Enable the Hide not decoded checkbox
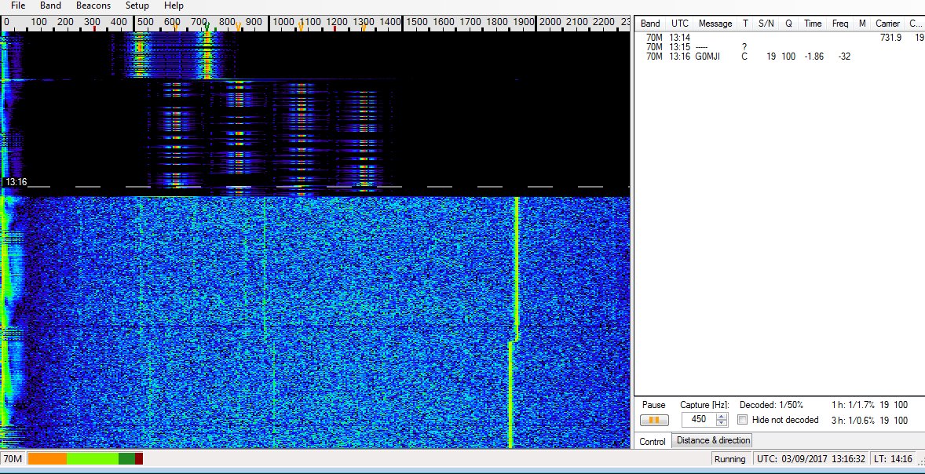Image resolution: width=925 pixels, height=474 pixels. [743, 420]
